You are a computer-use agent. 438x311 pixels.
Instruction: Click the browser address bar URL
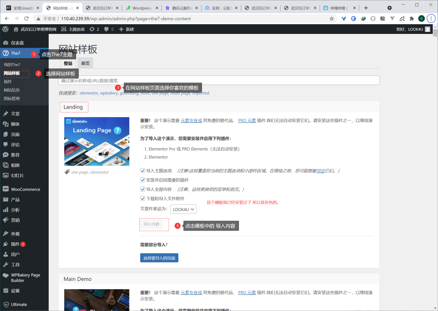click(126, 19)
